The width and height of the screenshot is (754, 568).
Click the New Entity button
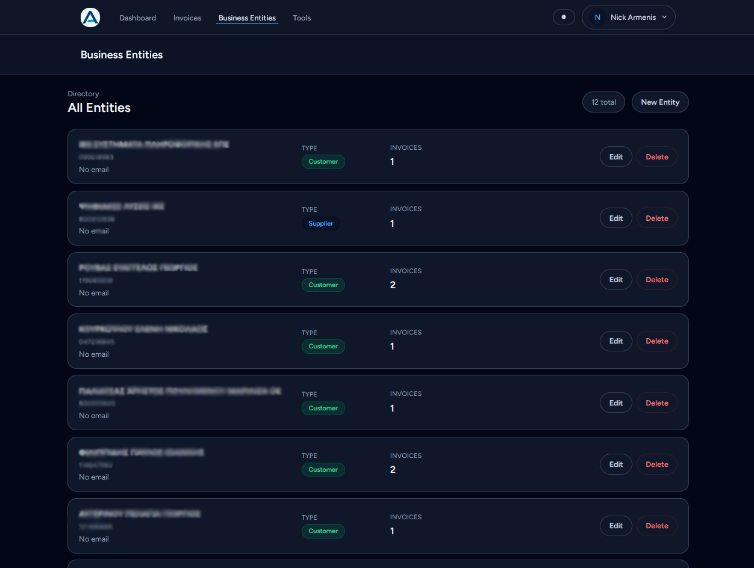coord(659,102)
